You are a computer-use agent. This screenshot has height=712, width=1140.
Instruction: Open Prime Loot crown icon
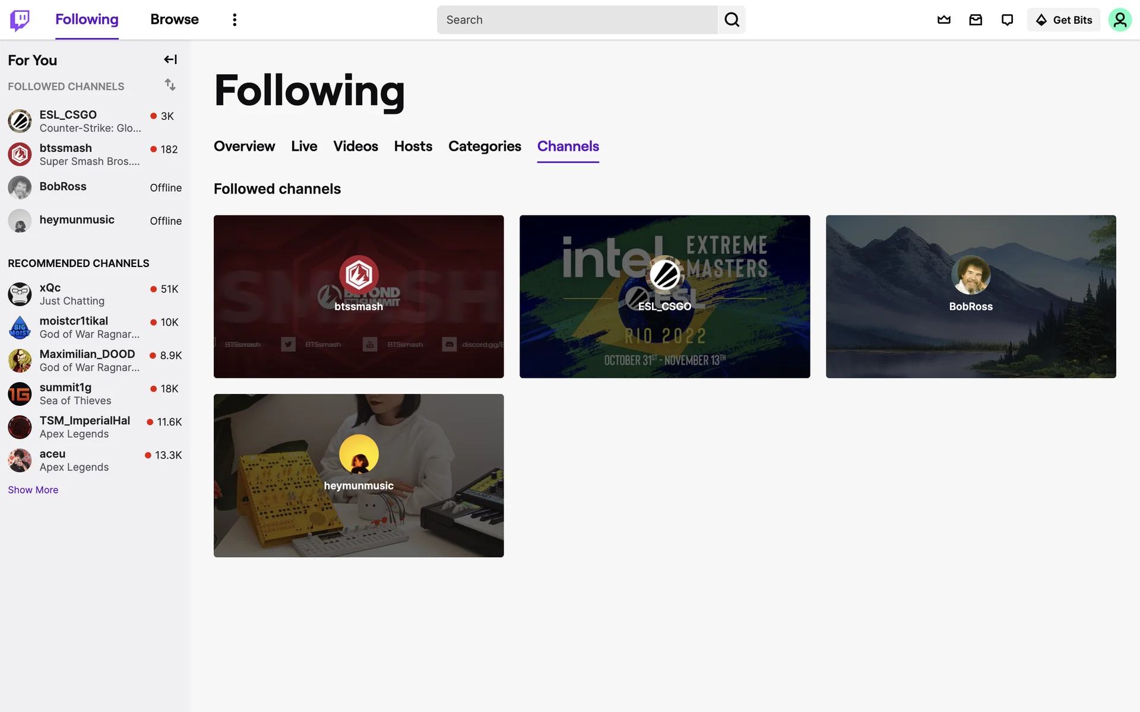tap(943, 20)
